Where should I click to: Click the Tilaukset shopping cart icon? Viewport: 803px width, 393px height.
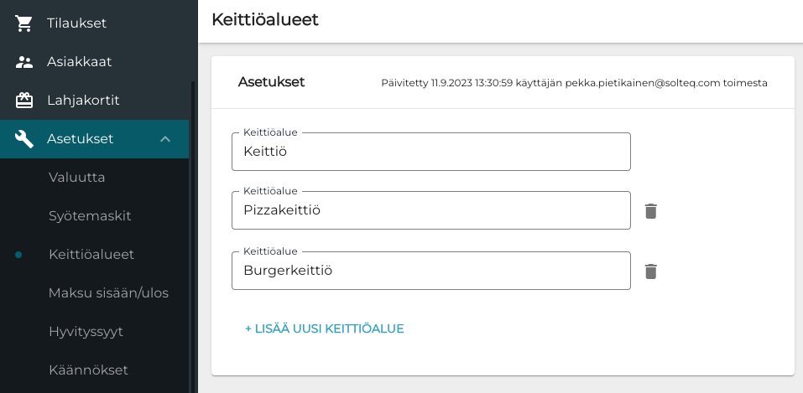(x=24, y=23)
